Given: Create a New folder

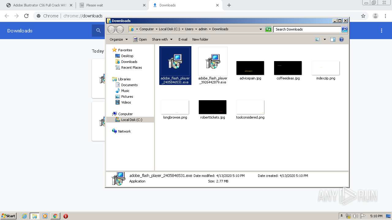Looking at the screenshot, I should click(x=200, y=39).
